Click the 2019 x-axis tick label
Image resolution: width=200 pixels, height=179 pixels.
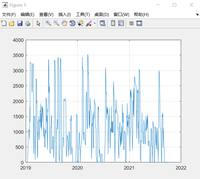(x=26, y=168)
